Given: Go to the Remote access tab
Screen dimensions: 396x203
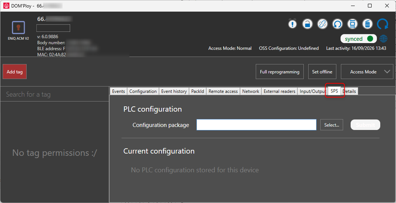Looking at the screenshot, I should click(223, 91).
